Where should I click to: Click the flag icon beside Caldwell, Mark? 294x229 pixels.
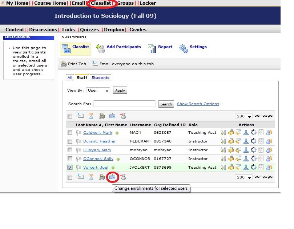point(78,133)
